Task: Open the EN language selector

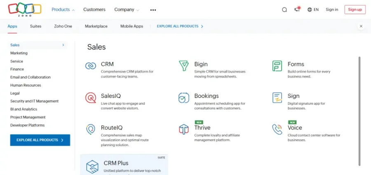Action: tap(313, 9)
